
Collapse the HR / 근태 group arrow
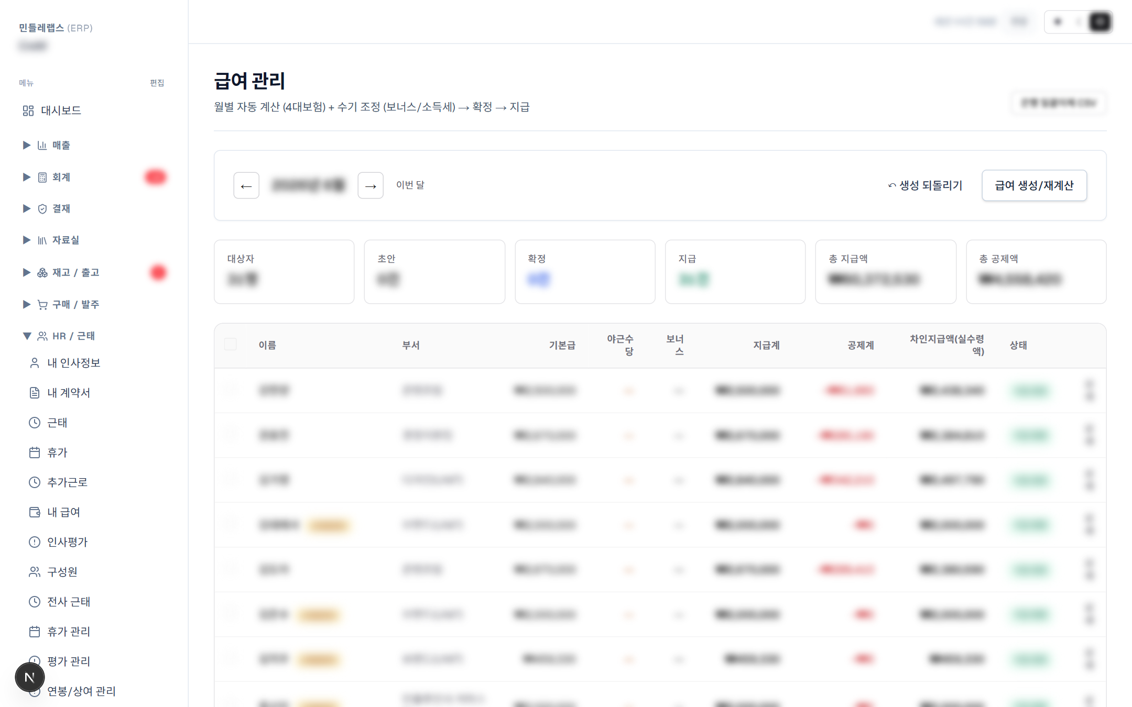click(x=27, y=336)
